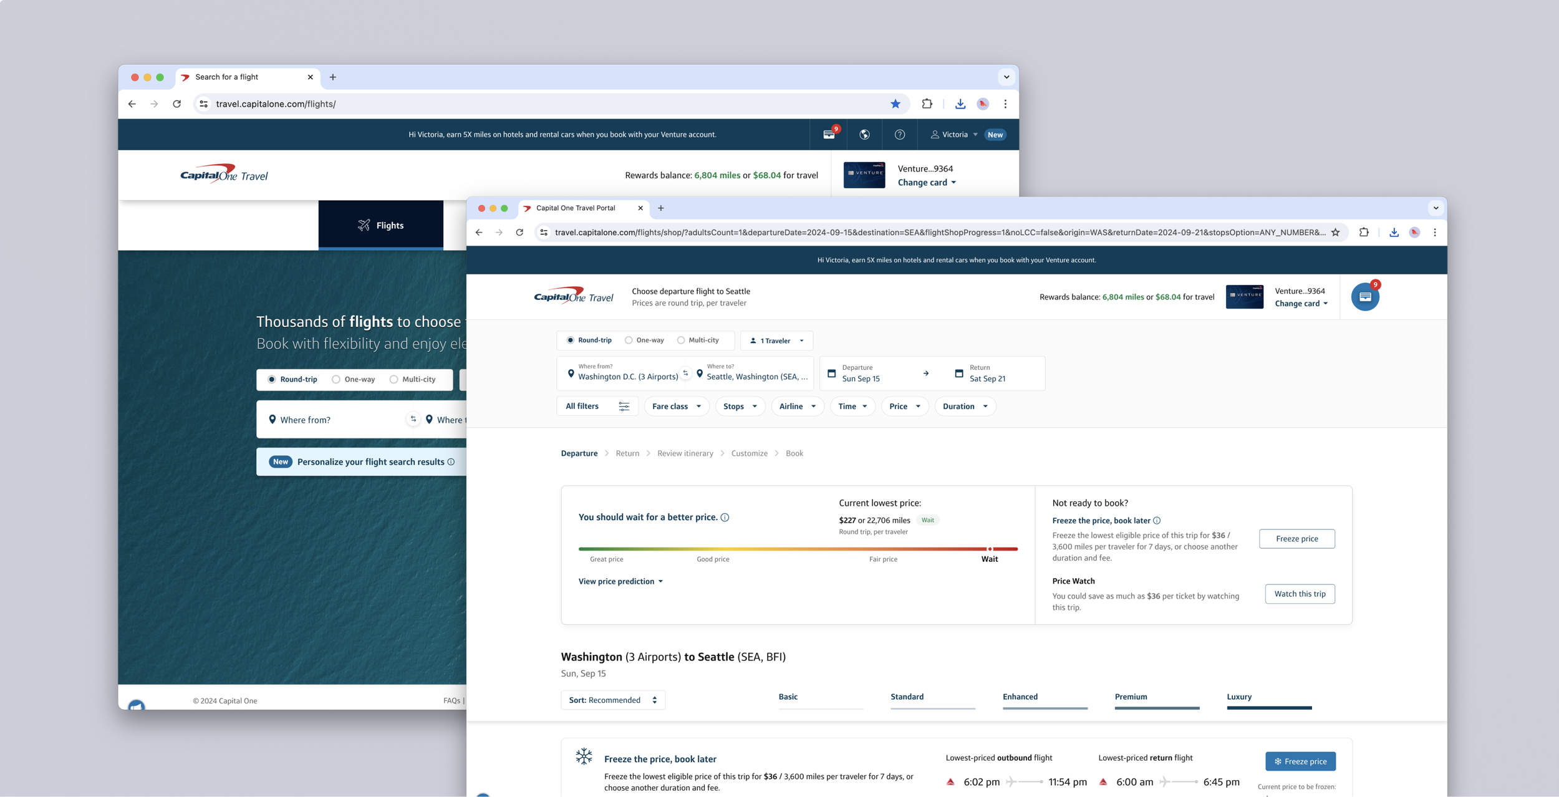Click the white Freeze price button
Viewport: 1559px width, 797px height.
tap(1296, 539)
